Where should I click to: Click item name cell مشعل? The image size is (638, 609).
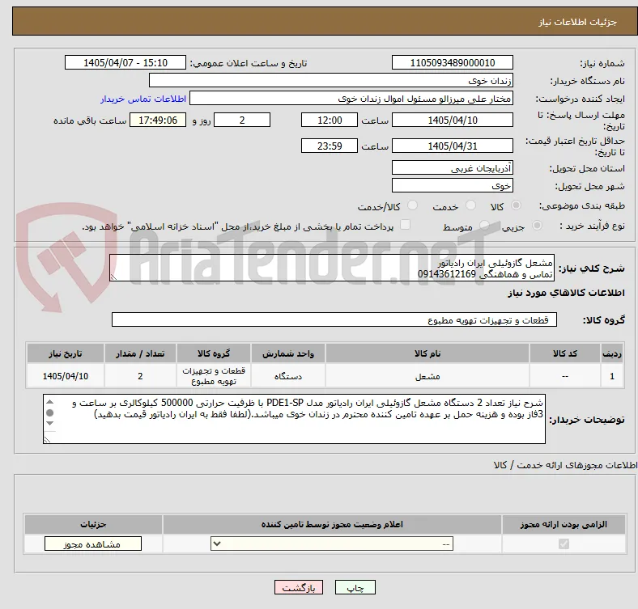427,376
